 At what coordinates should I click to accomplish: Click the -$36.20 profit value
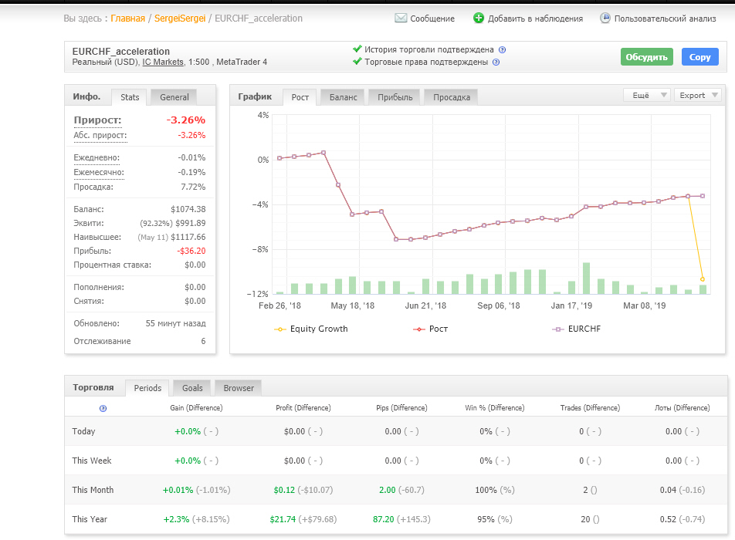[191, 251]
